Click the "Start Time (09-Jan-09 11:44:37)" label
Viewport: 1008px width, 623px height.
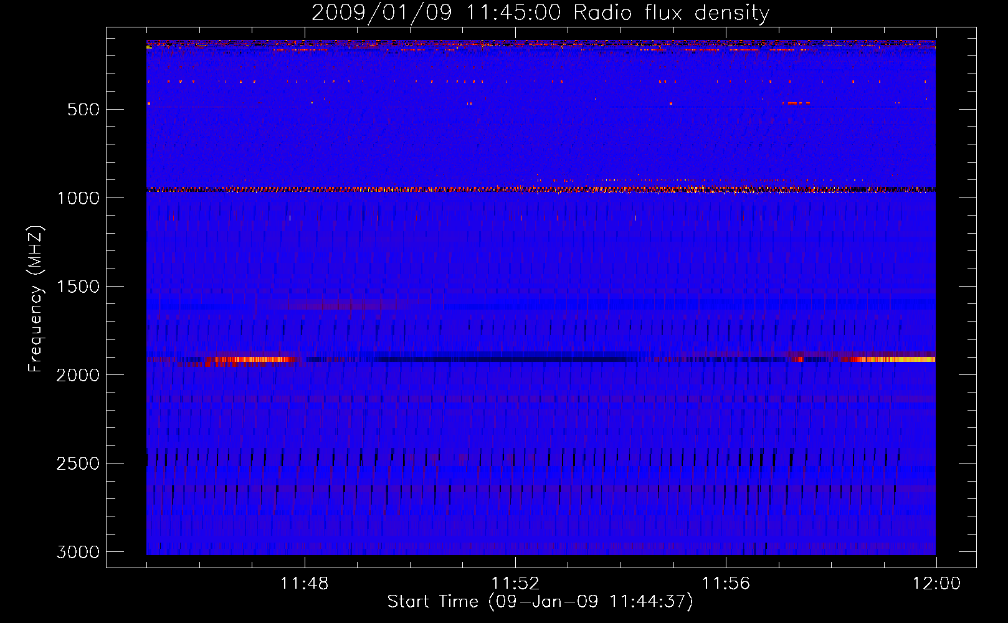coord(540,601)
